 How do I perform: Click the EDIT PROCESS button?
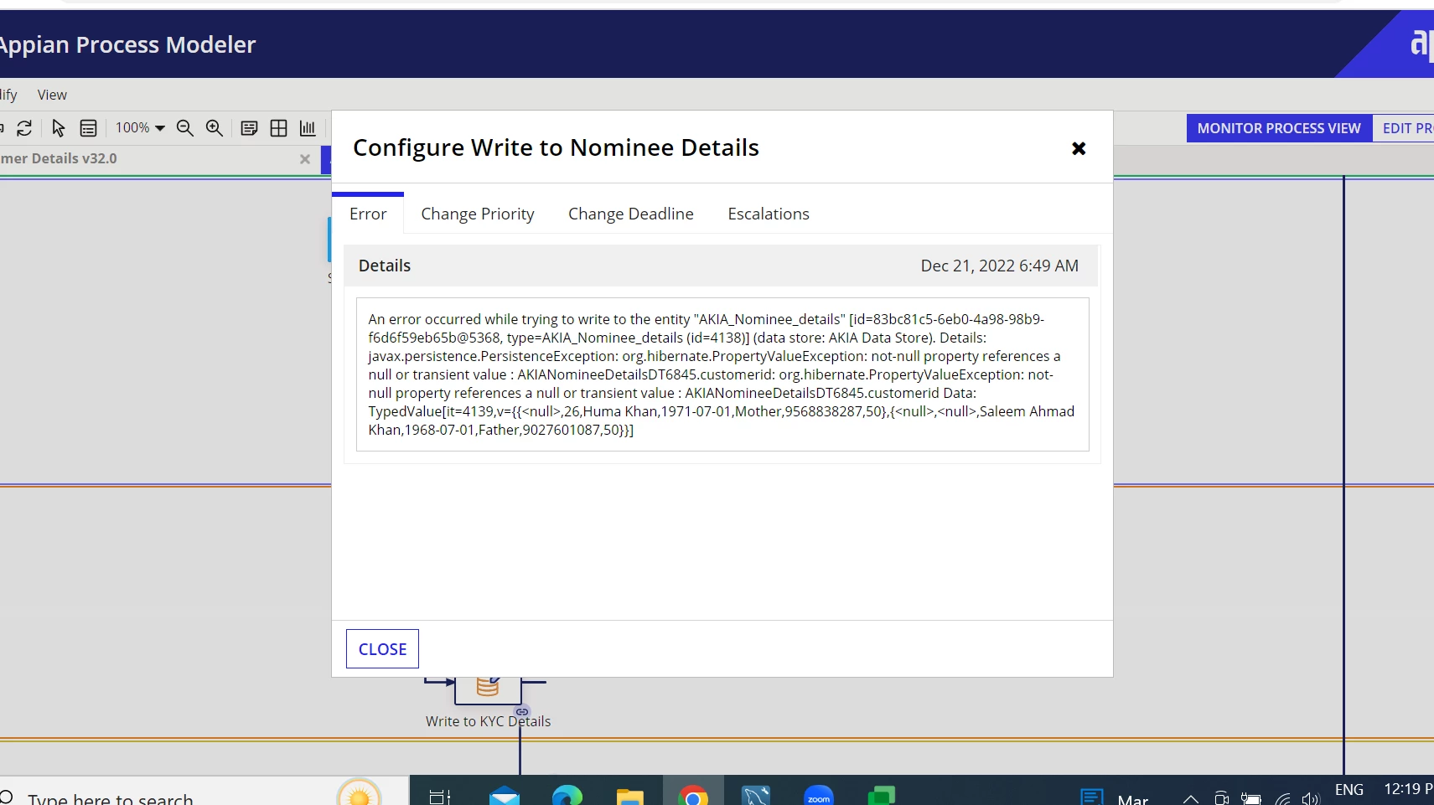[x=1404, y=128]
